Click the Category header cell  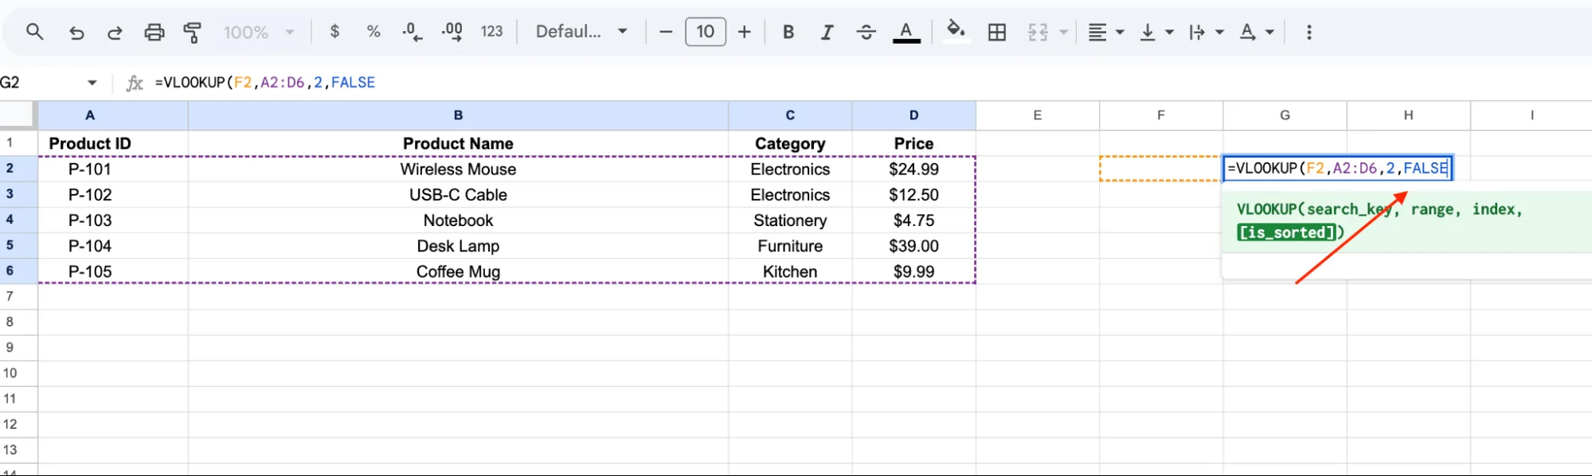(x=790, y=143)
